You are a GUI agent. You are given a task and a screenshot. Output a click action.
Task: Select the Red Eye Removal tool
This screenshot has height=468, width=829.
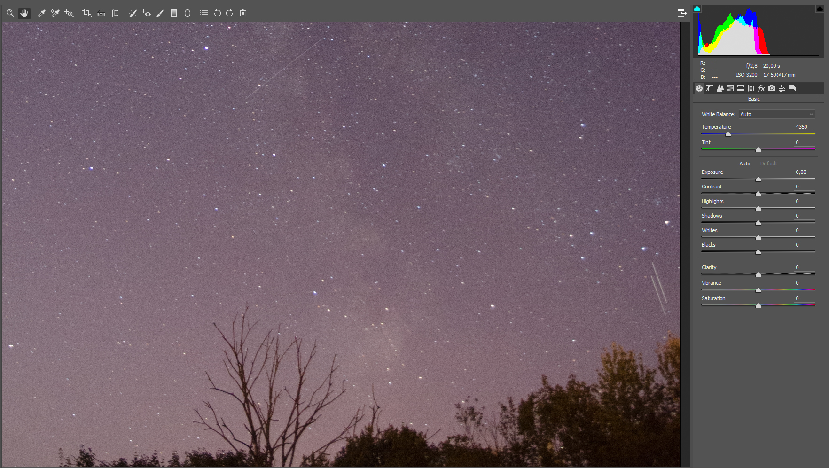tap(146, 13)
